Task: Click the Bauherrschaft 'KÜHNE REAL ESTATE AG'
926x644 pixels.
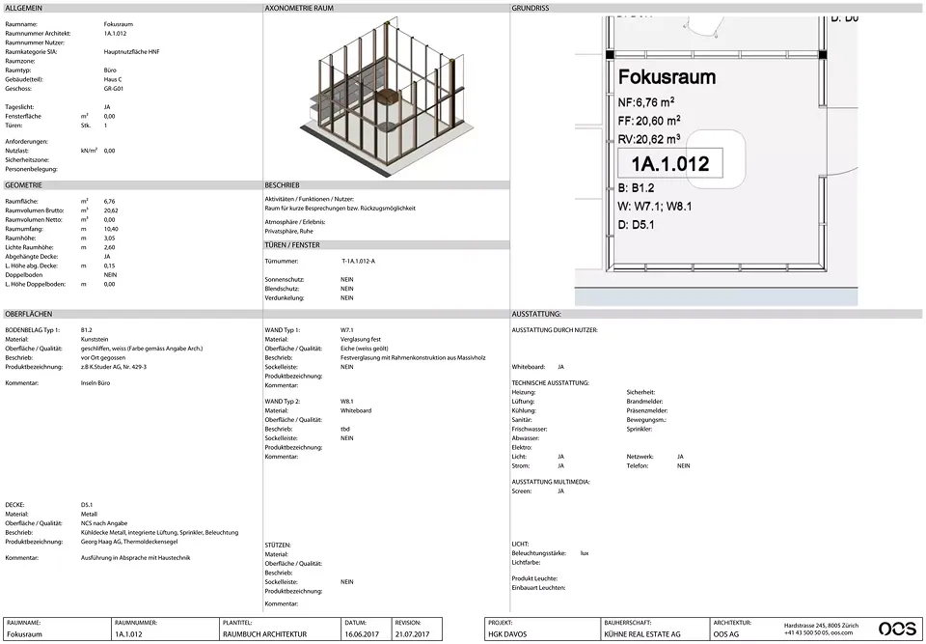Action: [642, 634]
